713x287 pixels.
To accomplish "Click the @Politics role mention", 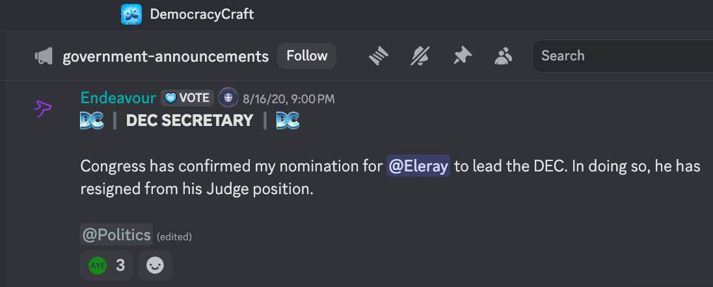I will click(x=116, y=235).
